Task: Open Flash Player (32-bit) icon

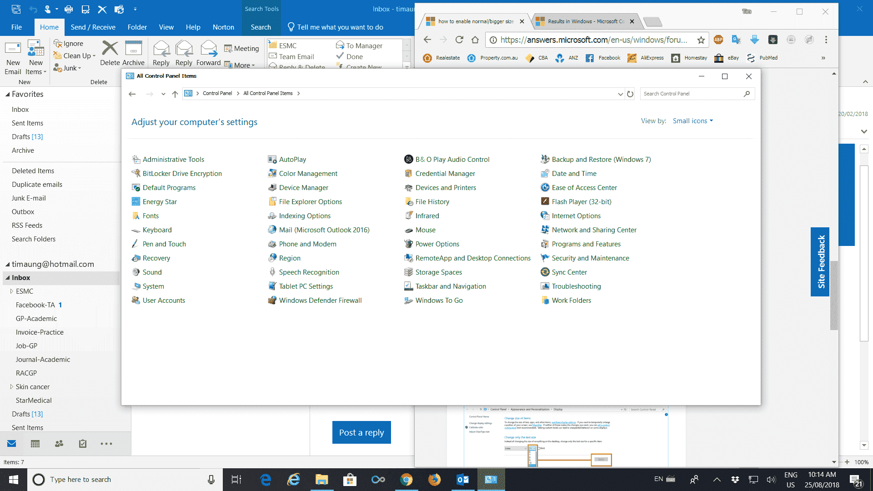Action: point(545,202)
